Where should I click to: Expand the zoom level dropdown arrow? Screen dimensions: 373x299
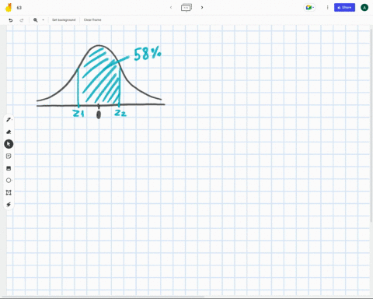click(x=44, y=20)
